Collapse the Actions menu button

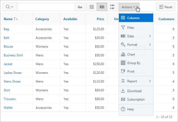coord(129,7)
